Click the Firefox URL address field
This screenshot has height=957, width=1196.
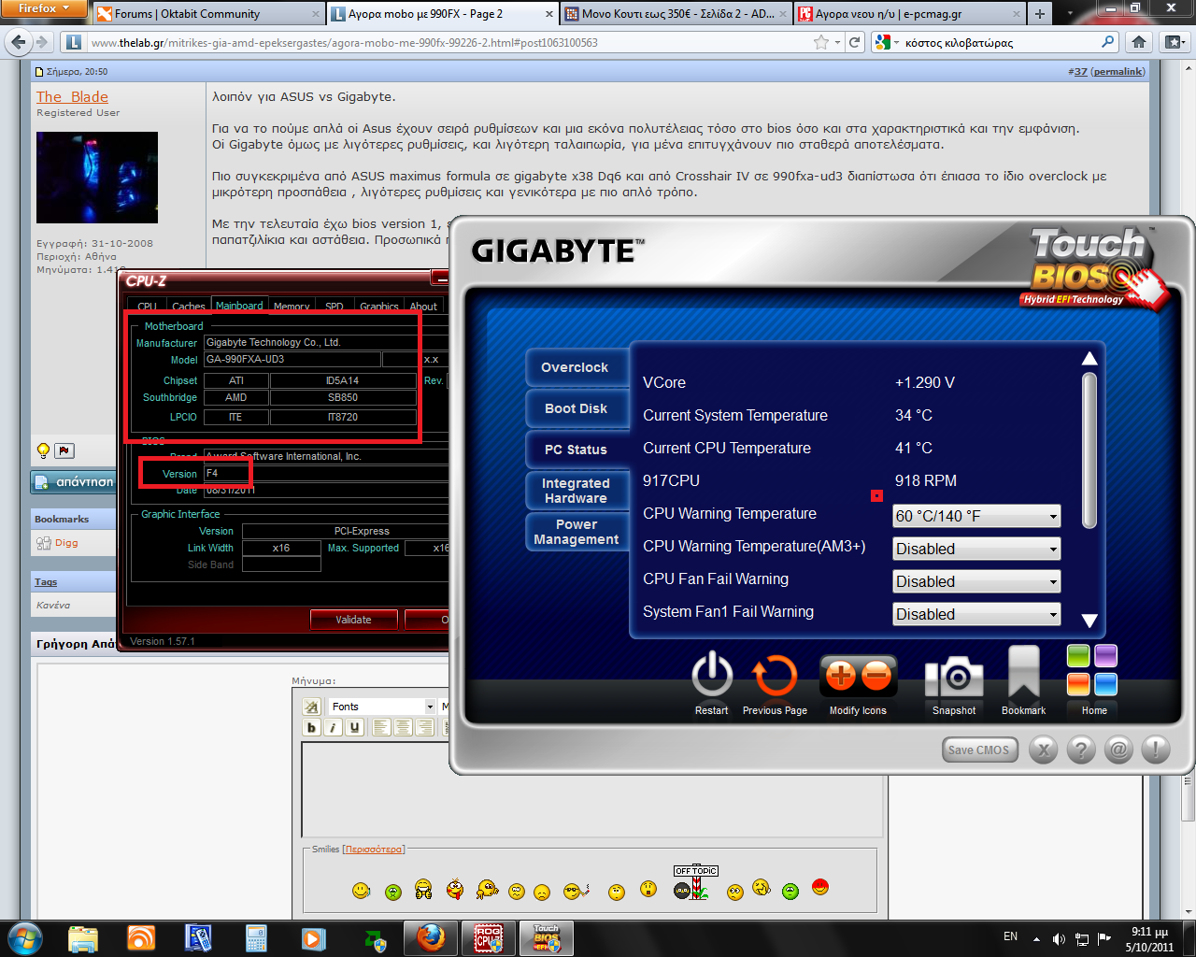(x=448, y=42)
